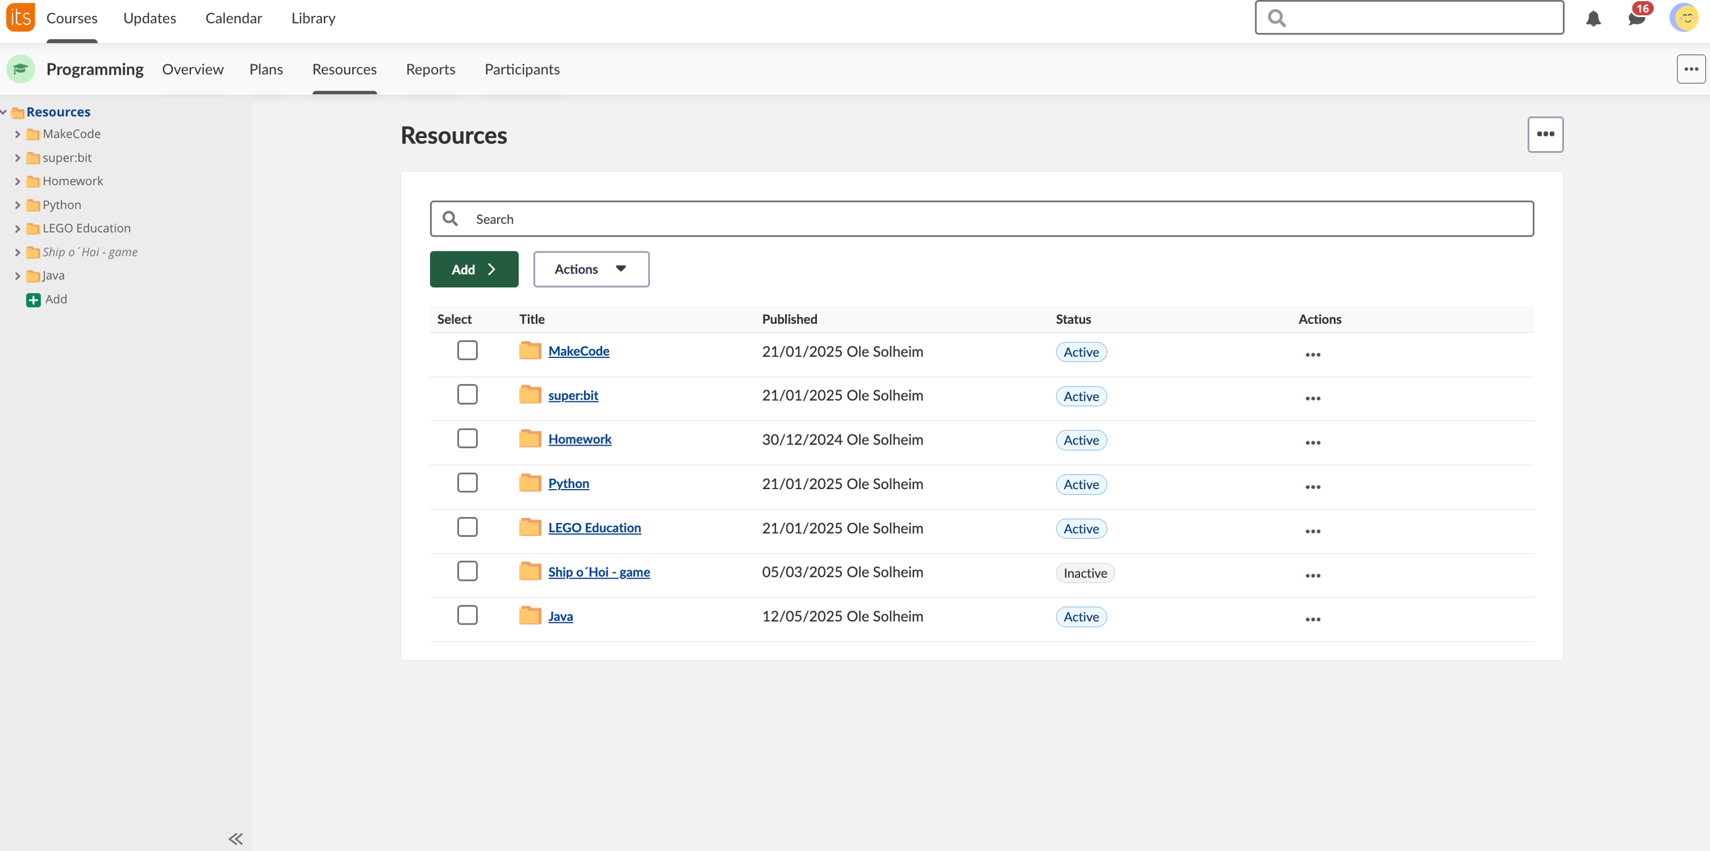This screenshot has height=851, width=1710.
Task: Select the checkbox for the Homework row
Action: click(467, 438)
